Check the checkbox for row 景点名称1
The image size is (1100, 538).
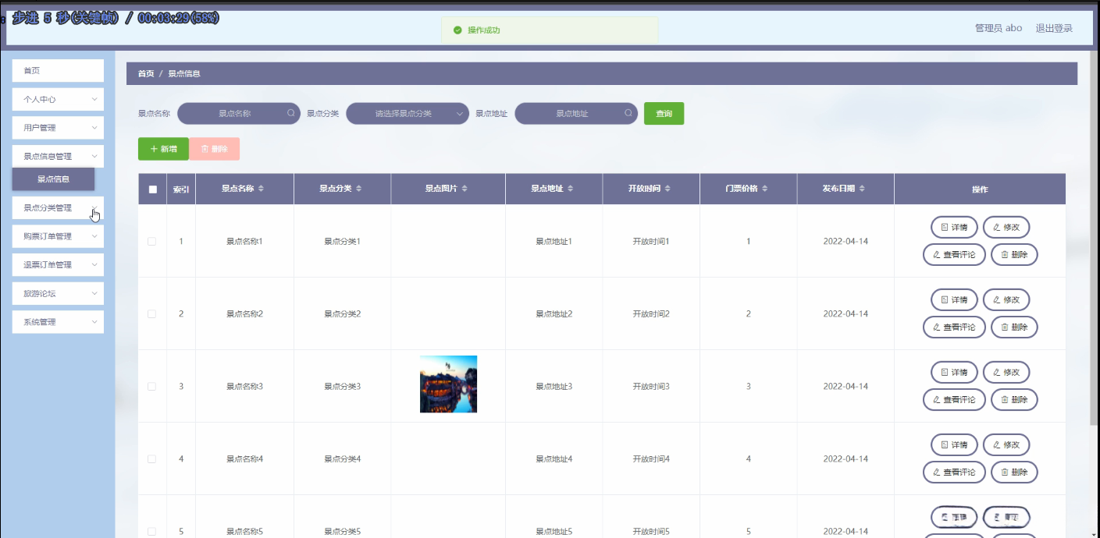pos(151,242)
